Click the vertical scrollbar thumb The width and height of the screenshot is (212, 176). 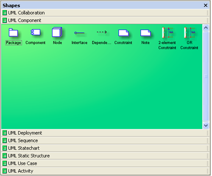[x=206, y=76]
